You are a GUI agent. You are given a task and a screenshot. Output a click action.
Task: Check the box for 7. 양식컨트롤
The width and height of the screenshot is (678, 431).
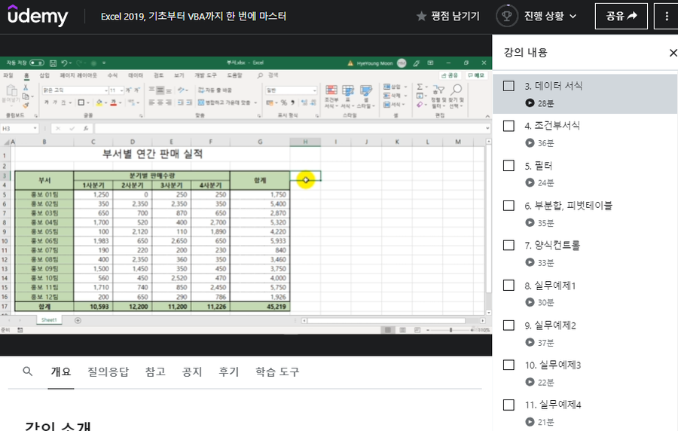pyautogui.click(x=509, y=245)
